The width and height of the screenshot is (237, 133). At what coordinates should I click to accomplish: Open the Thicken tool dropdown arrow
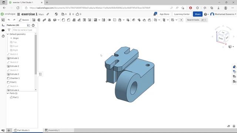click(x=59, y=20)
